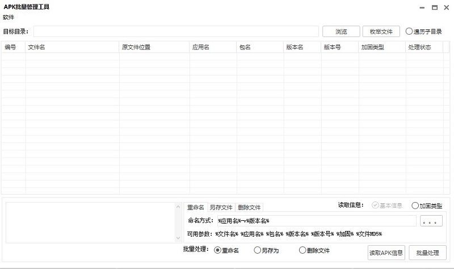Toggle the 基本信息 checkbox
This screenshot has width=454, height=269.
click(x=376, y=205)
